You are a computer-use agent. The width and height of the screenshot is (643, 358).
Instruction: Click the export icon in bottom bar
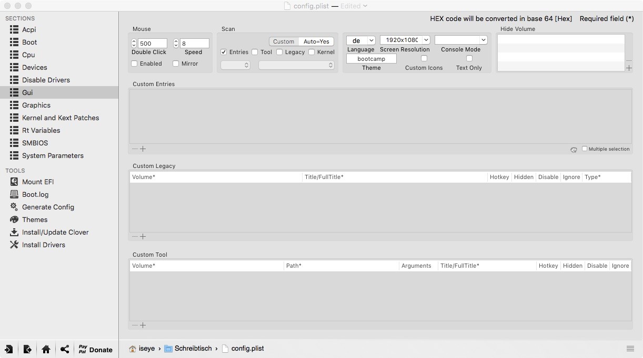27,349
